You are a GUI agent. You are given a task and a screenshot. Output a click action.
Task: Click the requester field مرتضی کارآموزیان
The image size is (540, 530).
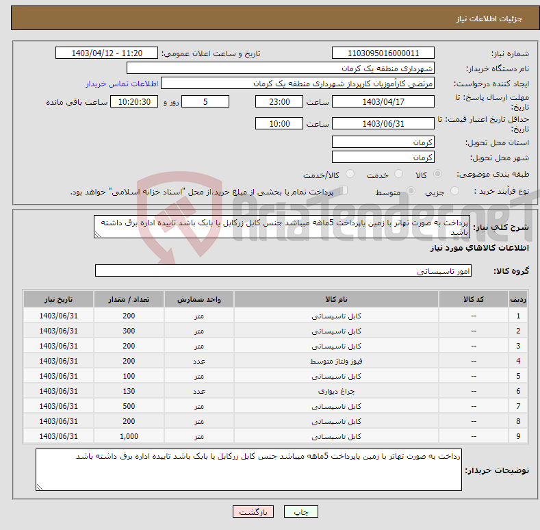(298, 84)
